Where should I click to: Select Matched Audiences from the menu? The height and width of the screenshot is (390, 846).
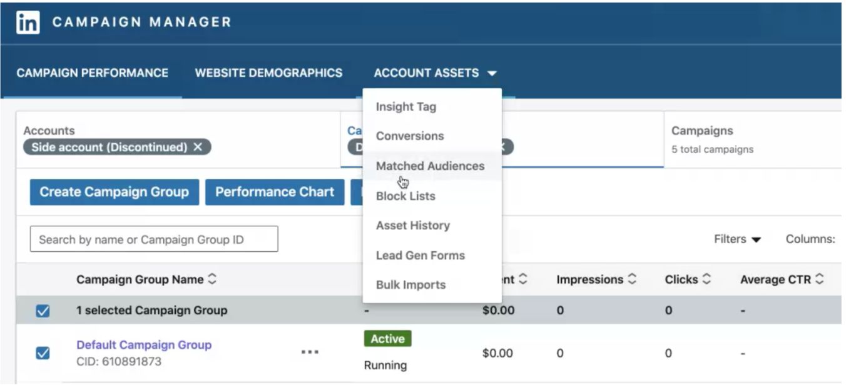pos(430,166)
